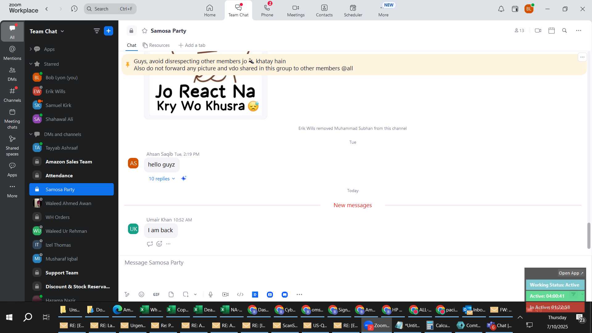Start a video meeting from channel header

pos(538,31)
